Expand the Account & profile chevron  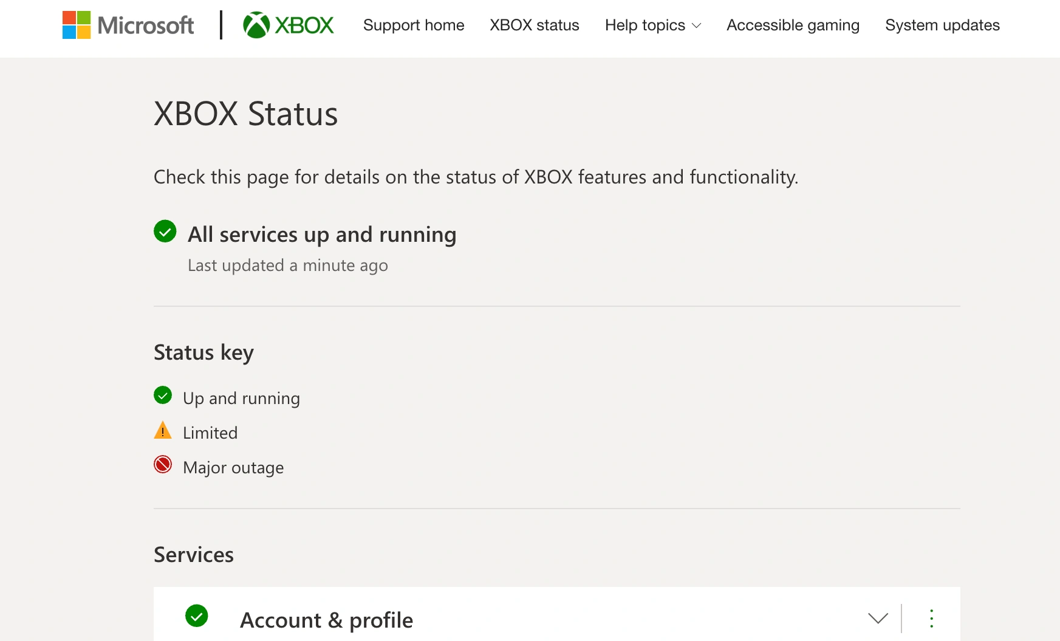[878, 619]
